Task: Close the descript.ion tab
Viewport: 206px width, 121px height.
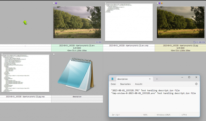Action: pyautogui.click(x=150, y=79)
